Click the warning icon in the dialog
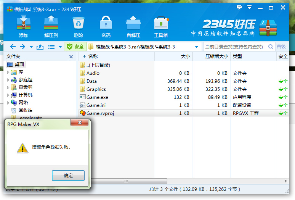 22,148
